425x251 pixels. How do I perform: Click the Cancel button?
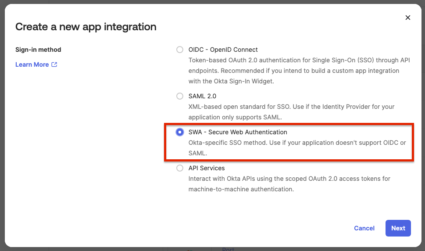click(364, 228)
